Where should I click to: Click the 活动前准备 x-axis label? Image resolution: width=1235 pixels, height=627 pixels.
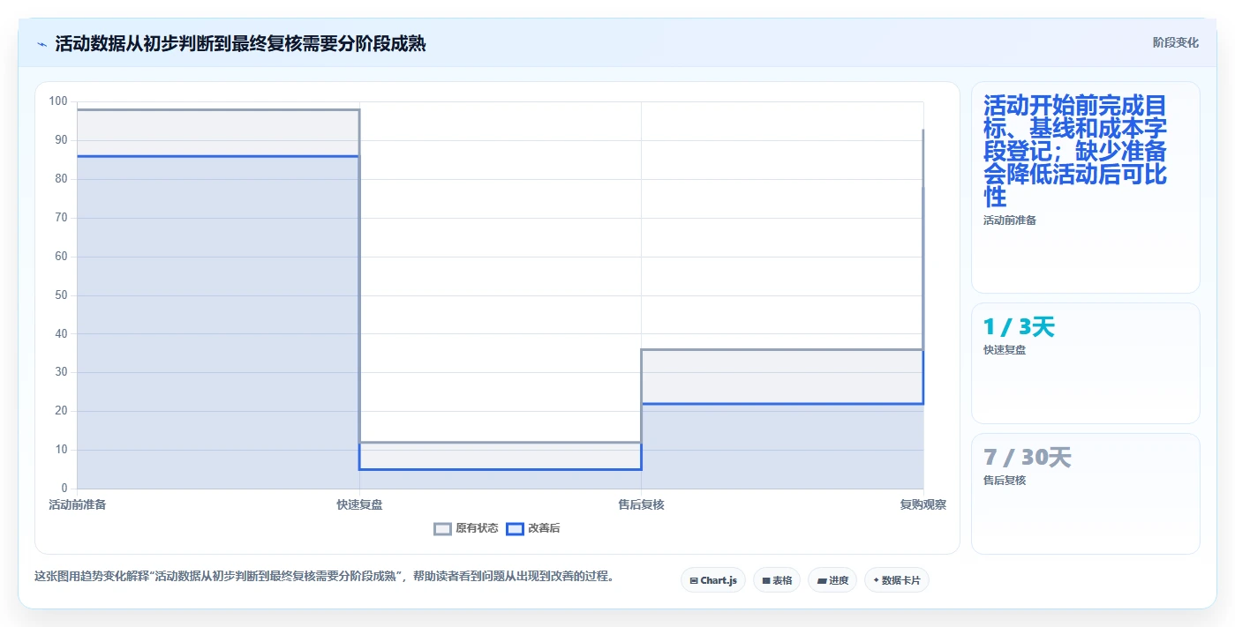pyautogui.click(x=78, y=504)
